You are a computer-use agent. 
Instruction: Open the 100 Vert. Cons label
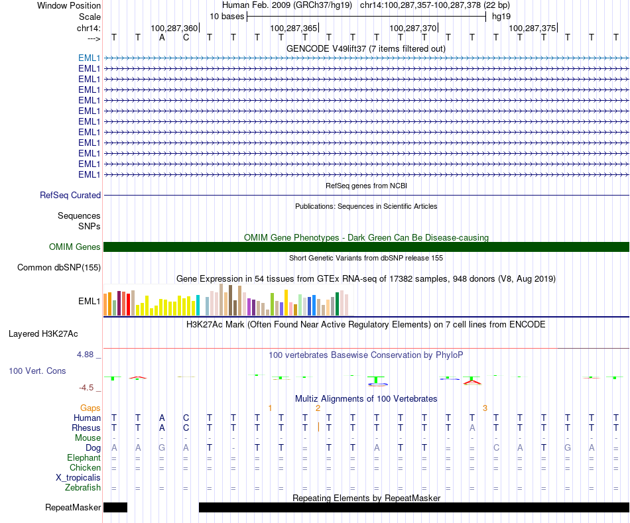37,371
